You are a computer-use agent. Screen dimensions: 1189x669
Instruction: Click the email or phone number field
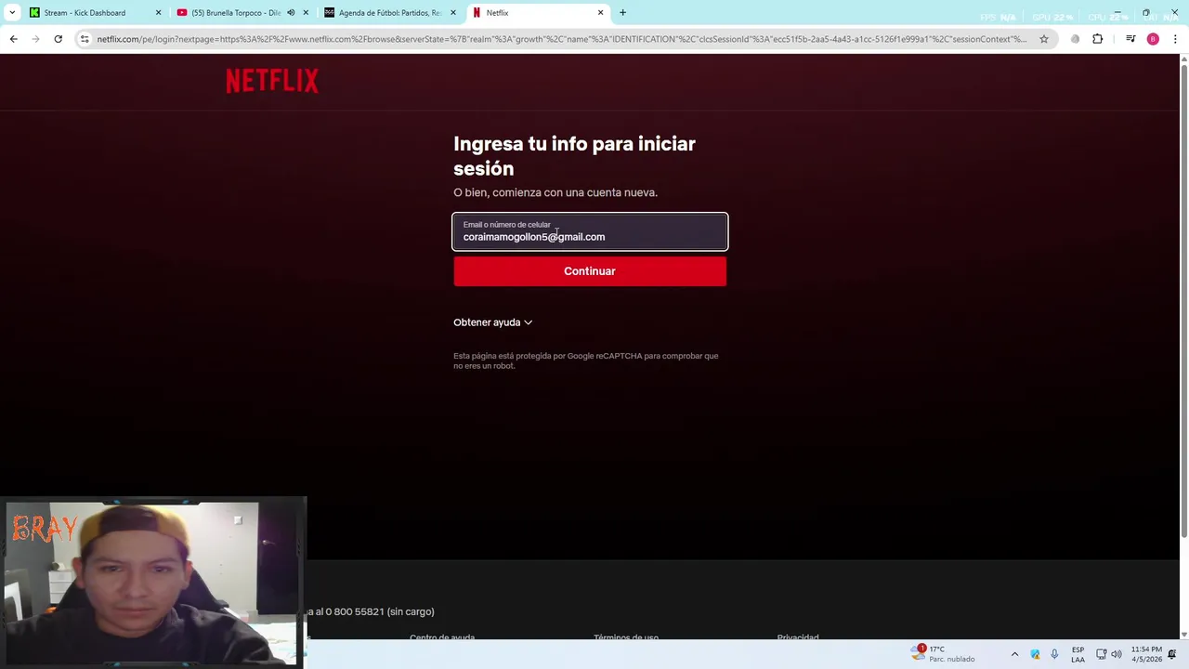click(590, 231)
